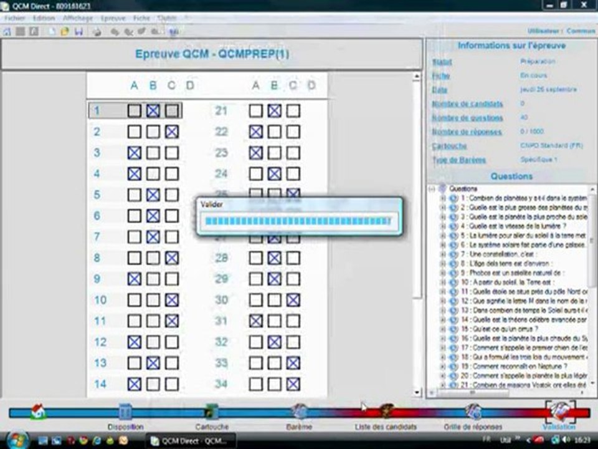Uncheck answer B for question 13
The image size is (598, 449).
[153, 363]
